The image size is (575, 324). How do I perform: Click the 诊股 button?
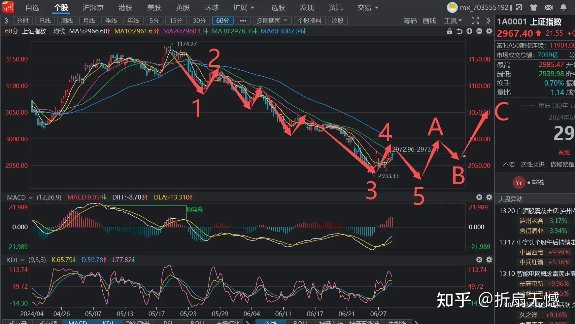(338, 20)
